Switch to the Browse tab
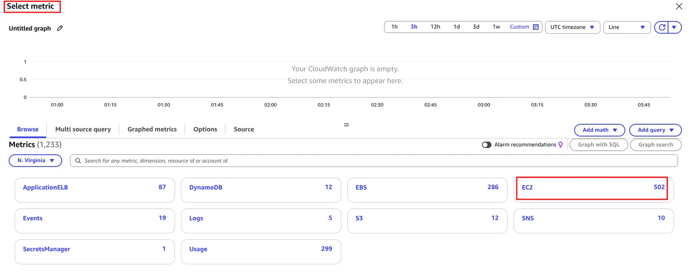 click(x=28, y=129)
